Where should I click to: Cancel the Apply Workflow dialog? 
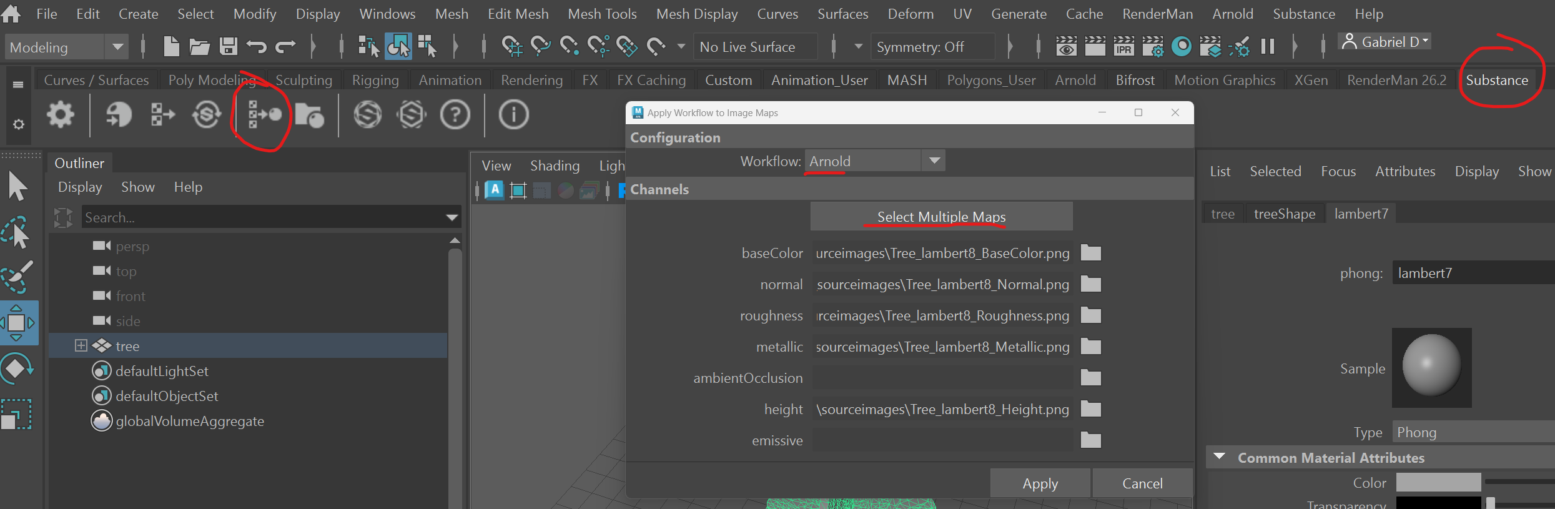point(1142,483)
